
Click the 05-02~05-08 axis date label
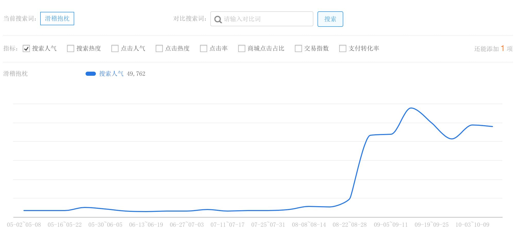point(24,225)
